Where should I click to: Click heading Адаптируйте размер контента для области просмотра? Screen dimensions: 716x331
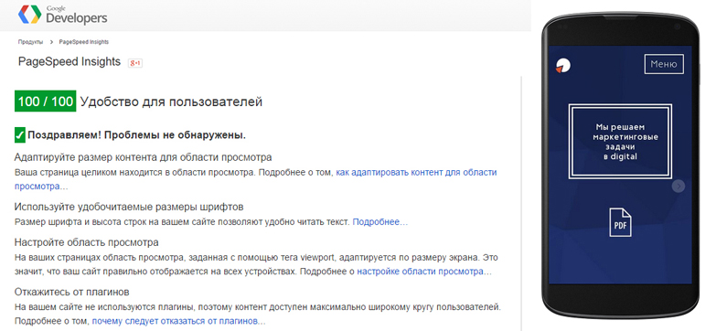coord(143,157)
